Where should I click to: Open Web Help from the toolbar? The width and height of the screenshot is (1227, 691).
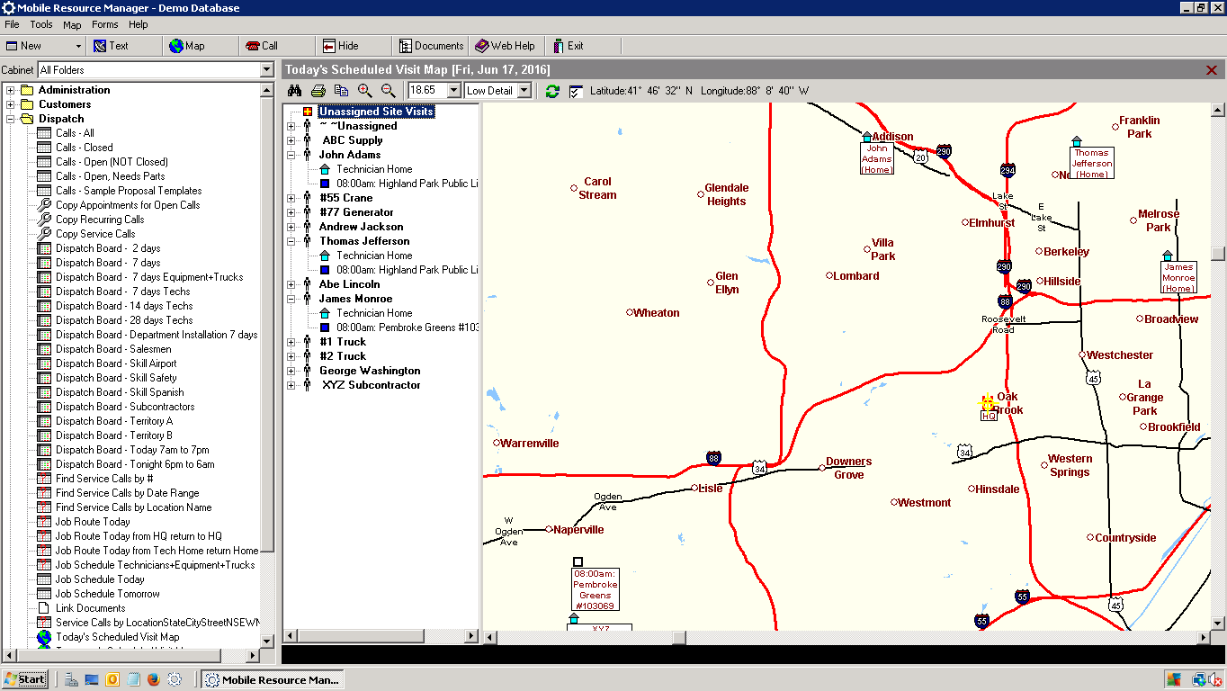(506, 46)
